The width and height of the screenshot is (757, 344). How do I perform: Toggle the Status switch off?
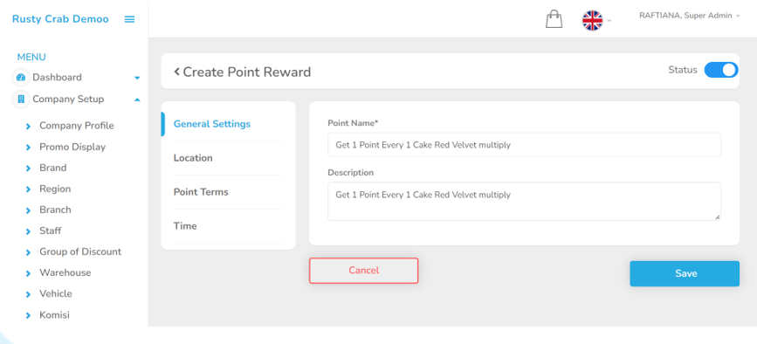click(x=721, y=70)
